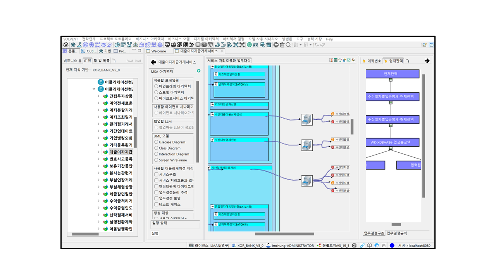Click the back arrow beside 대출이자지급거래서비스
Viewport: 496px width, 279px height.
pos(153,62)
